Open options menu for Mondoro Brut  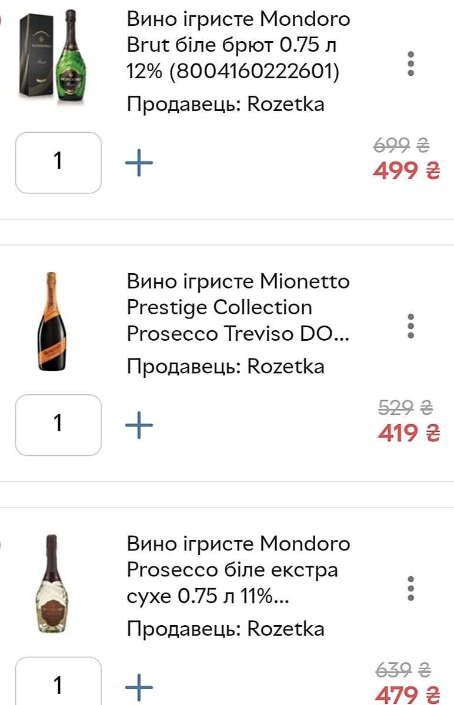(x=410, y=63)
